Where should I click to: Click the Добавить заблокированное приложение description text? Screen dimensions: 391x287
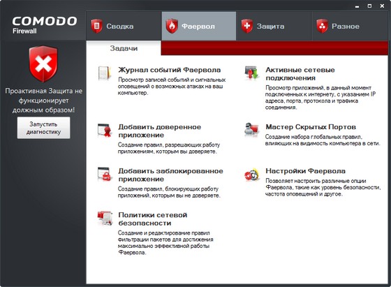tap(169, 192)
